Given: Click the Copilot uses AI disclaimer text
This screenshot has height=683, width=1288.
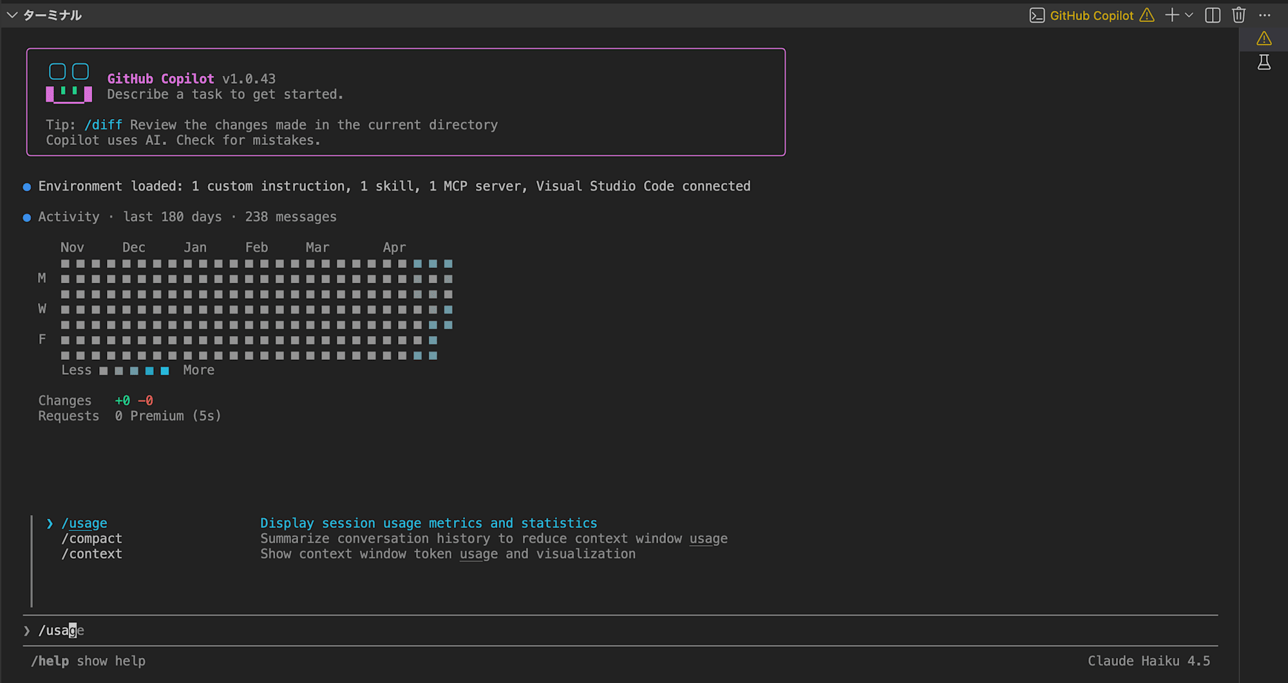Looking at the screenshot, I should [183, 140].
